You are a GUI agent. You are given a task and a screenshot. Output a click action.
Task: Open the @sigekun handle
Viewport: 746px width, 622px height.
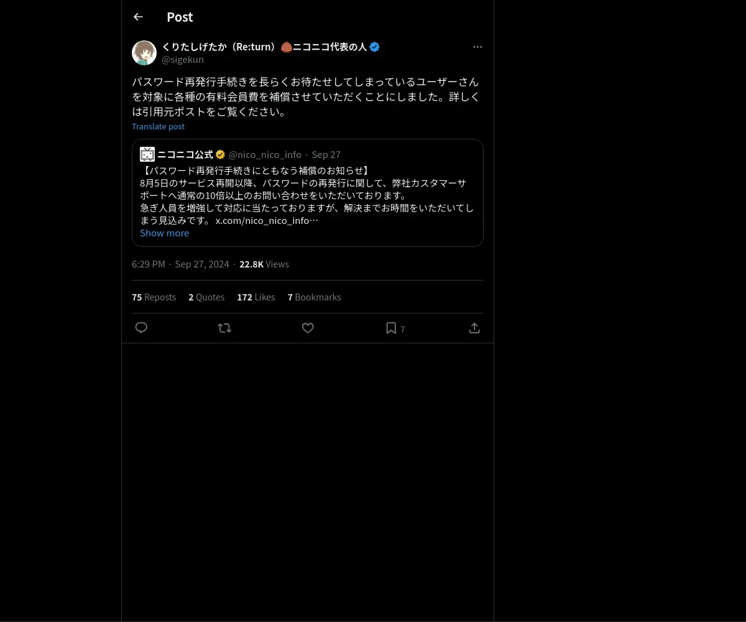point(183,60)
